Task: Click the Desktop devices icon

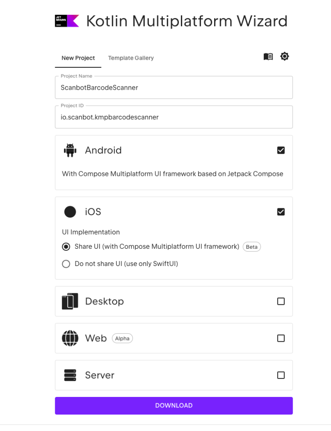Action: tap(70, 301)
